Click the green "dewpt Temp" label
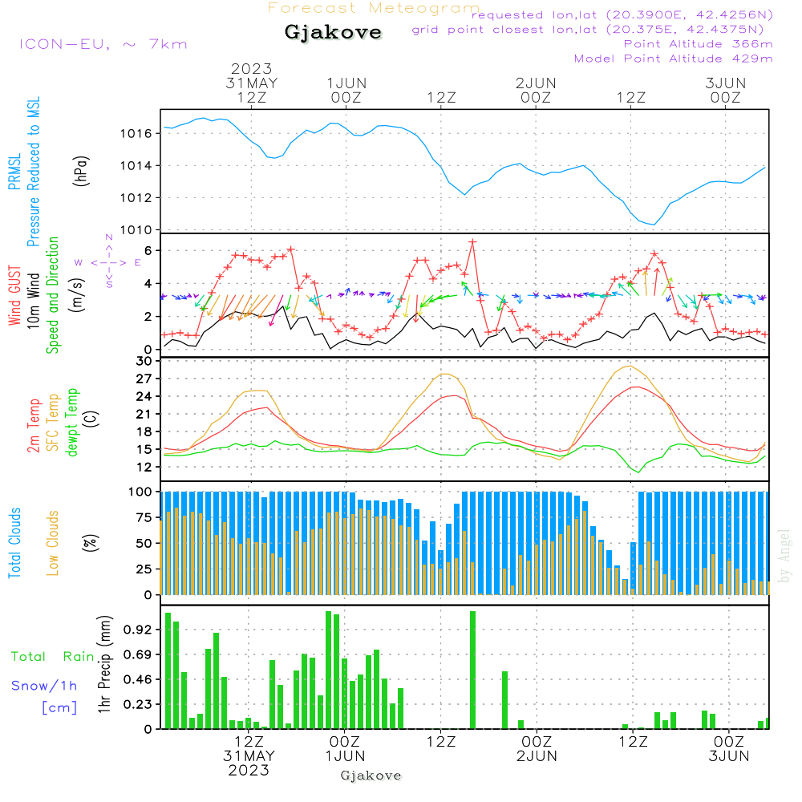The image size is (802, 802). click(x=71, y=422)
